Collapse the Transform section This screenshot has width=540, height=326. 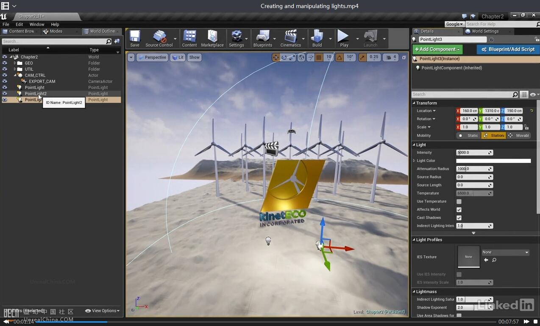point(414,103)
